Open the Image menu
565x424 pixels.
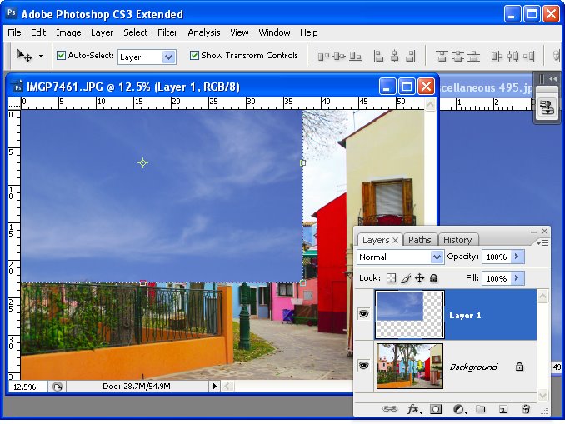point(68,32)
